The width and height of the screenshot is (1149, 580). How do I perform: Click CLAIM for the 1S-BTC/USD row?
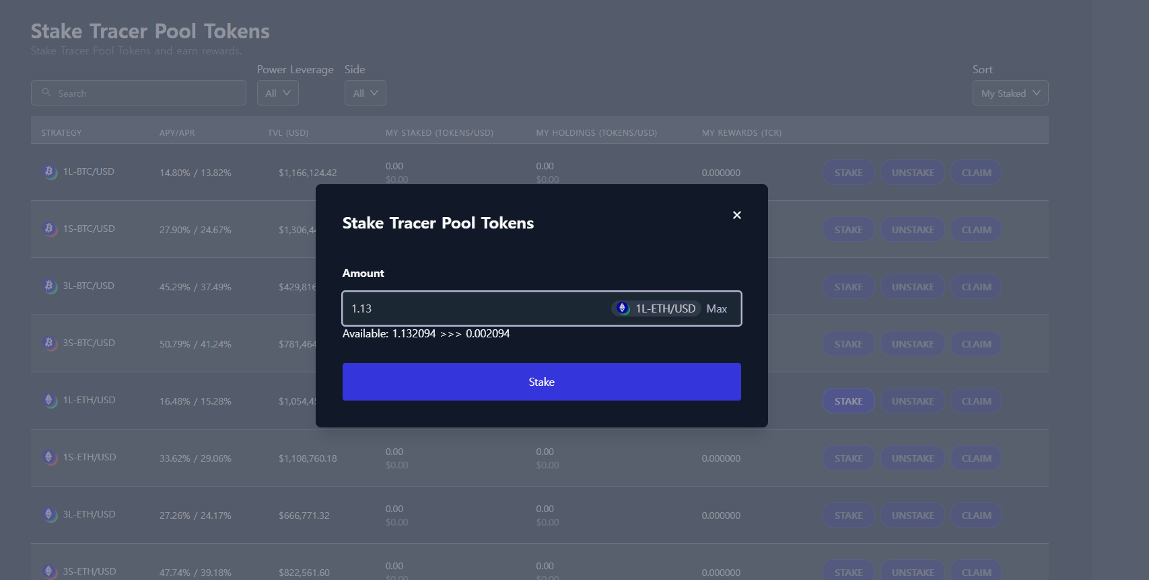(976, 230)
